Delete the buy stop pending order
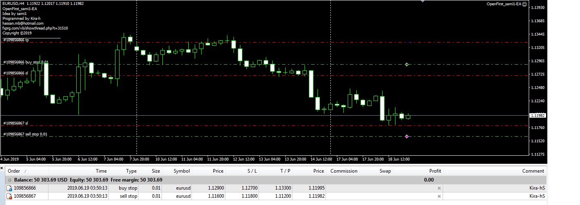Screen dimensions: 580x205 (x=439, y=188)
